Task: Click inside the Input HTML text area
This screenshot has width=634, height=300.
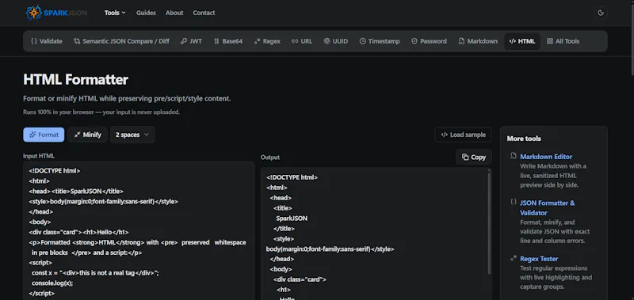Action: click(x=139, y=230)
